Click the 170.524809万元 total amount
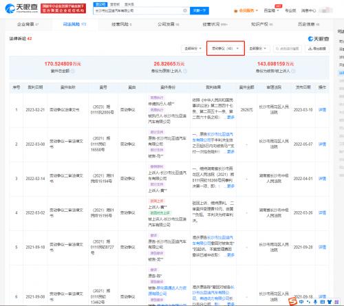Image resolution: width=344 pixels, height=306 pixels. [x=63, y=64]
